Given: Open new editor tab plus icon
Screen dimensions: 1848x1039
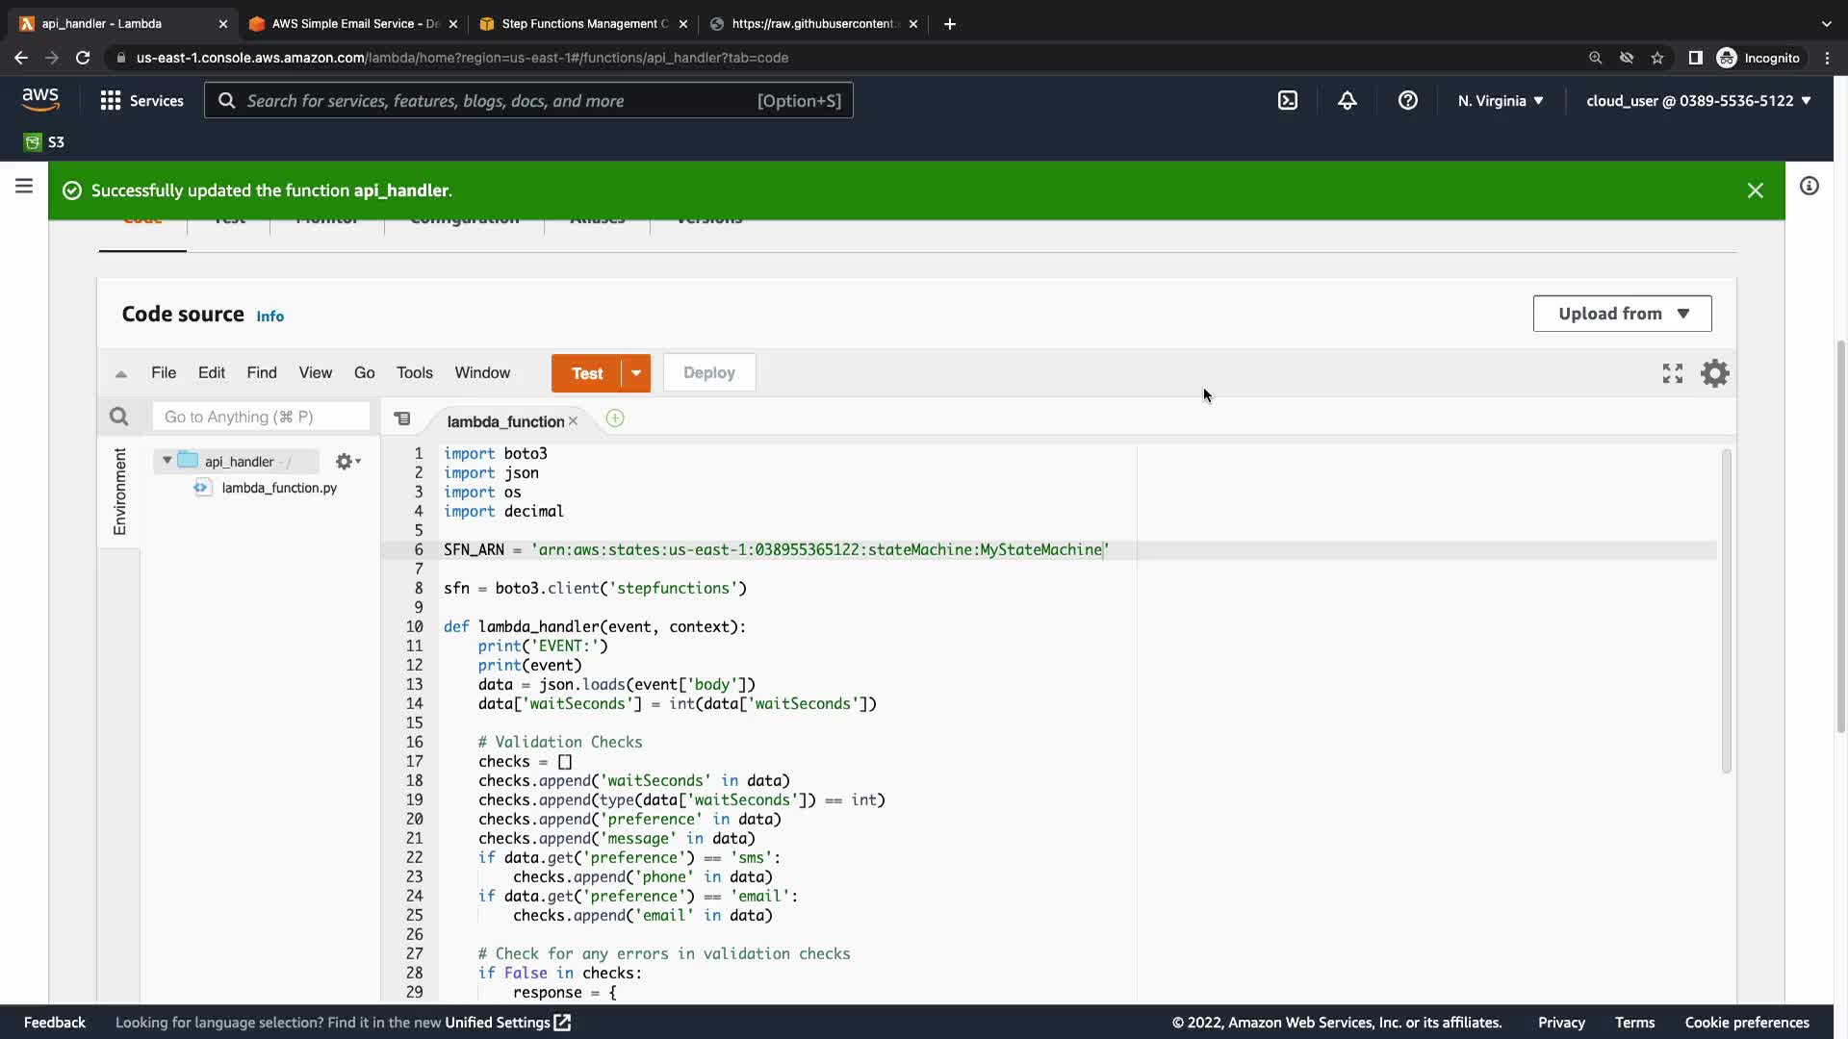Looking at the screenshot, I should (x=615, y=418).
